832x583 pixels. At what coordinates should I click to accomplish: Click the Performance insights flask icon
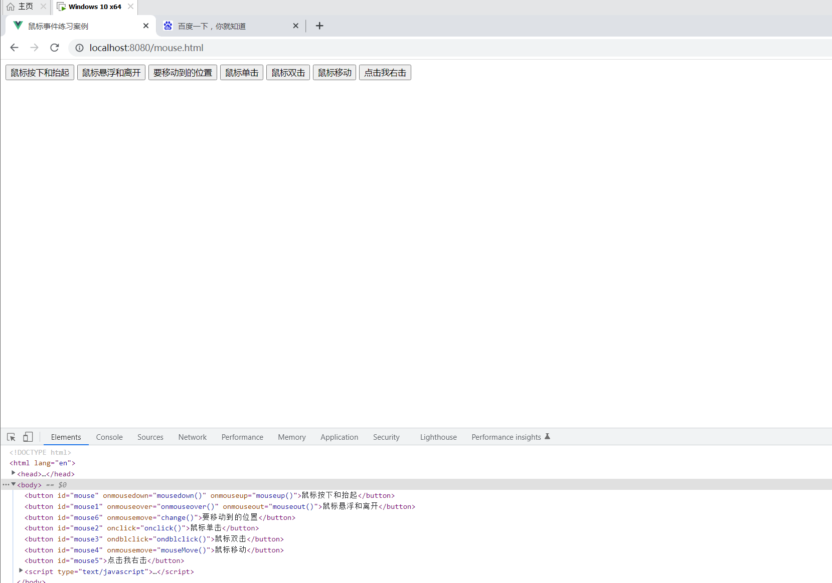click(x=548, y=437)
